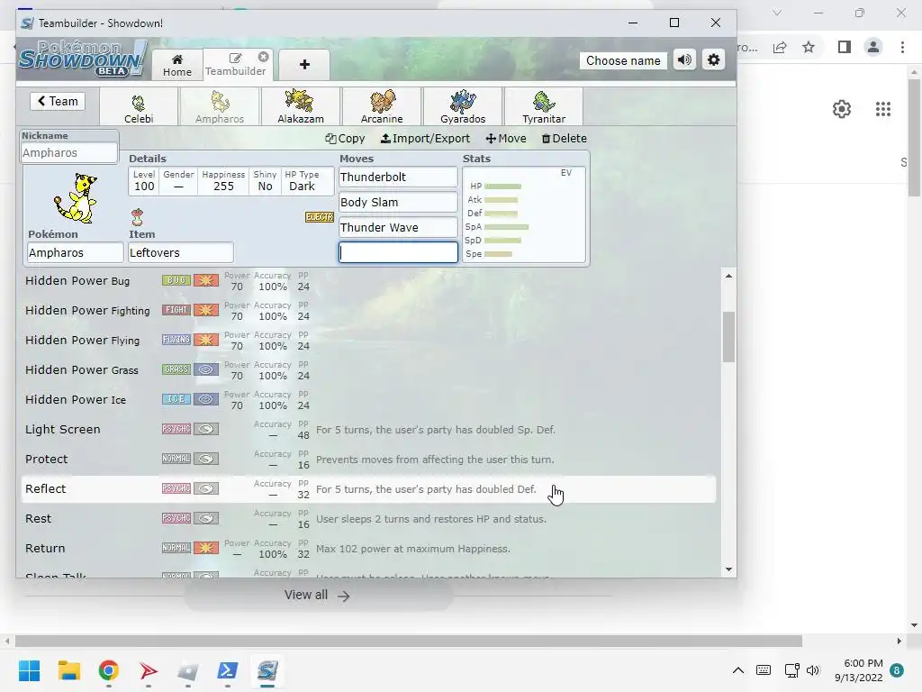Viewport: 922px width, 692px height.
Task: Choose Hidden Power Fighting move
Action: [x=368, y=311]
